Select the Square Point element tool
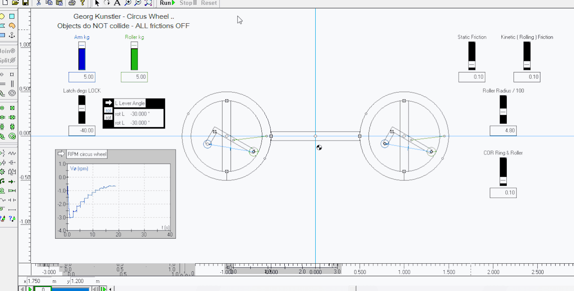The width and height of the screenshot is (574, 291). 12,74
